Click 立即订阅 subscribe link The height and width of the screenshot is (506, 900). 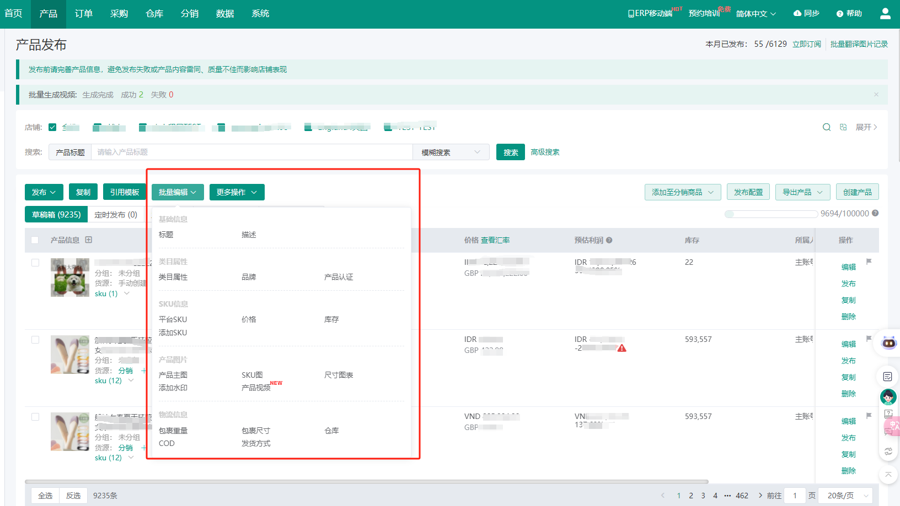[x=807, y=44]
